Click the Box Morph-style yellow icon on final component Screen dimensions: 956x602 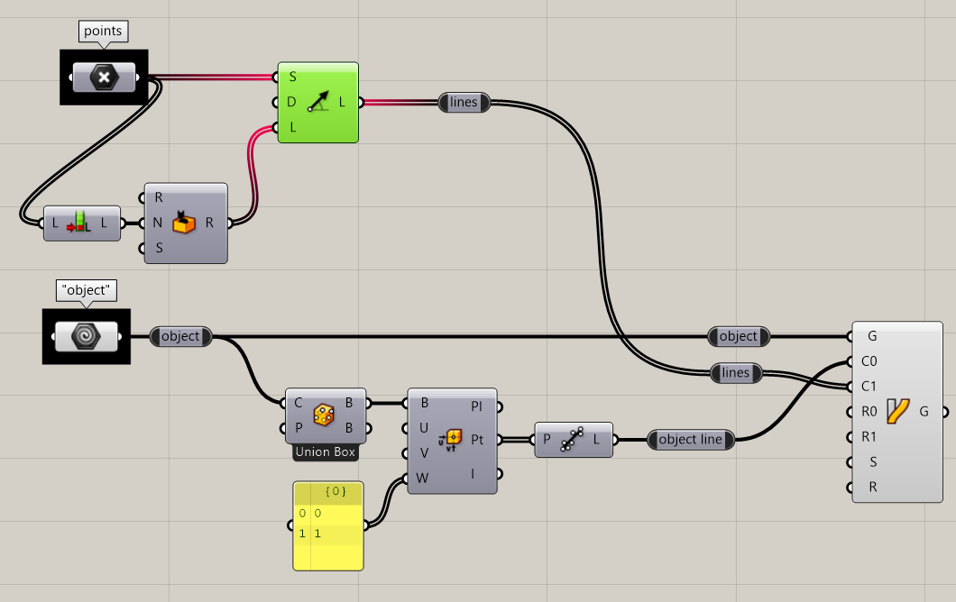pos(898,411)
